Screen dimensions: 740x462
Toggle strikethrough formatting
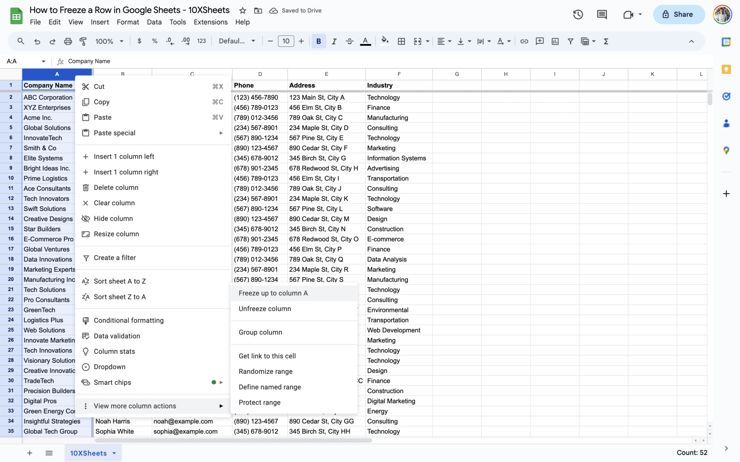point(349,42)
